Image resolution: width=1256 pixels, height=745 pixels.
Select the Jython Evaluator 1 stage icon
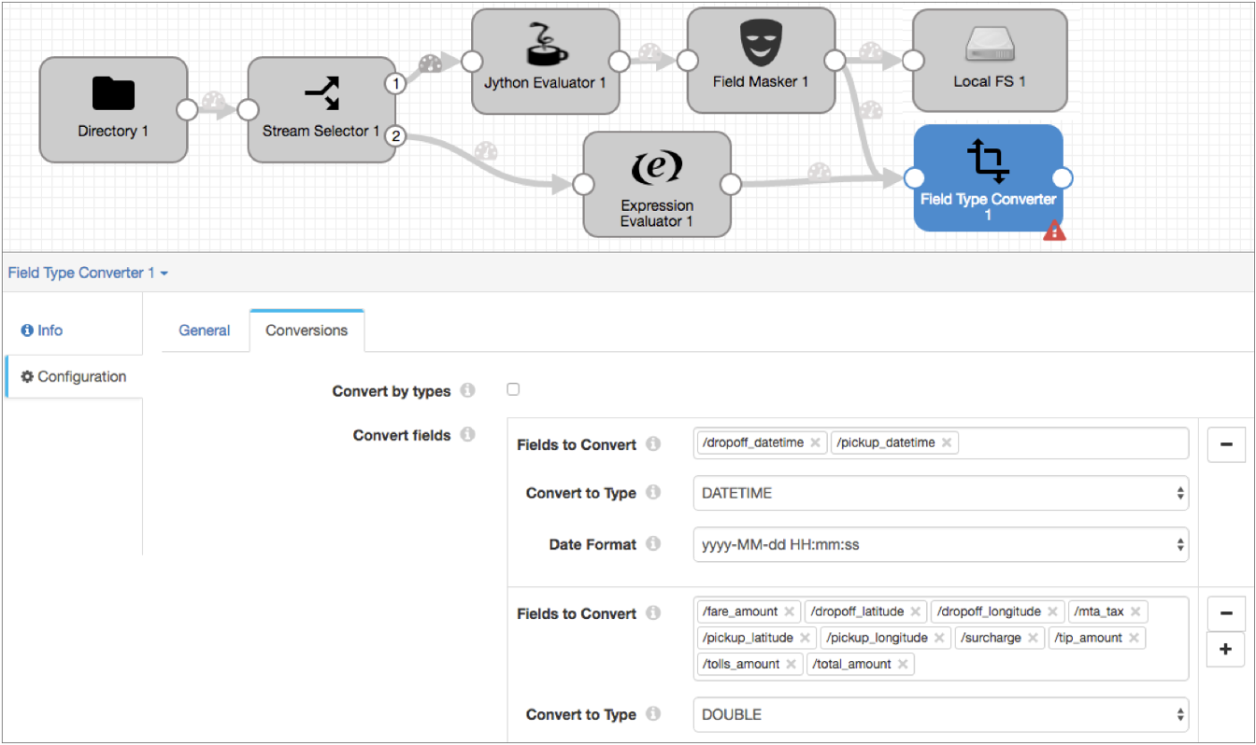(x=545, y=44)
